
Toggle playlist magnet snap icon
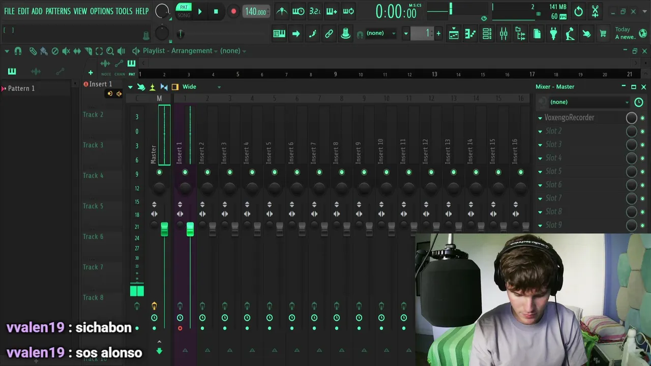18,51
